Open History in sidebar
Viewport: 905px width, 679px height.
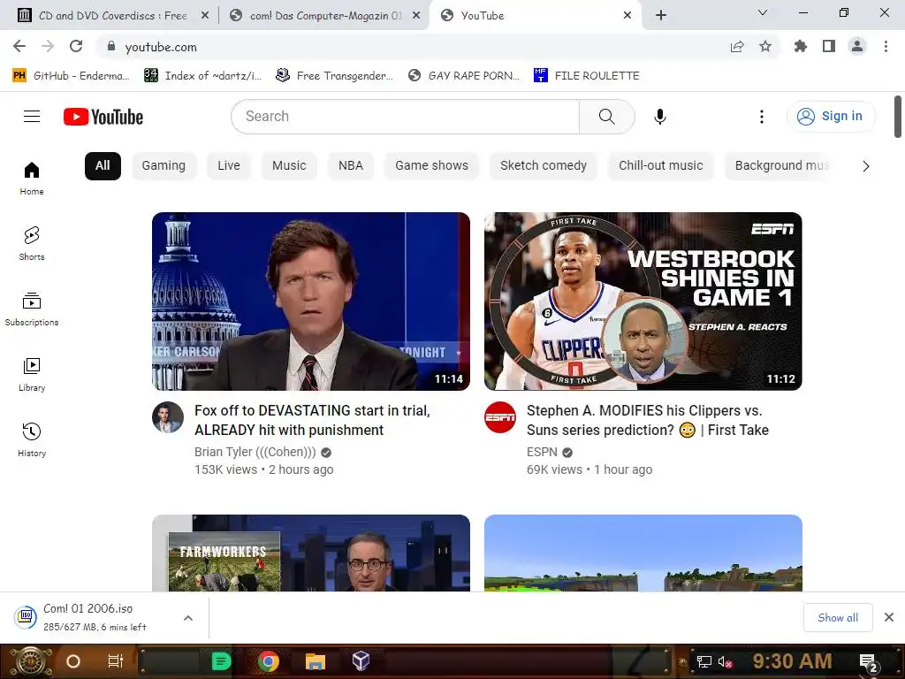coord(32,440)
